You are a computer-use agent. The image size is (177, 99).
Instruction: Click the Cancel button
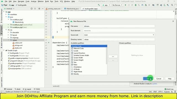(x=158, y=79)
